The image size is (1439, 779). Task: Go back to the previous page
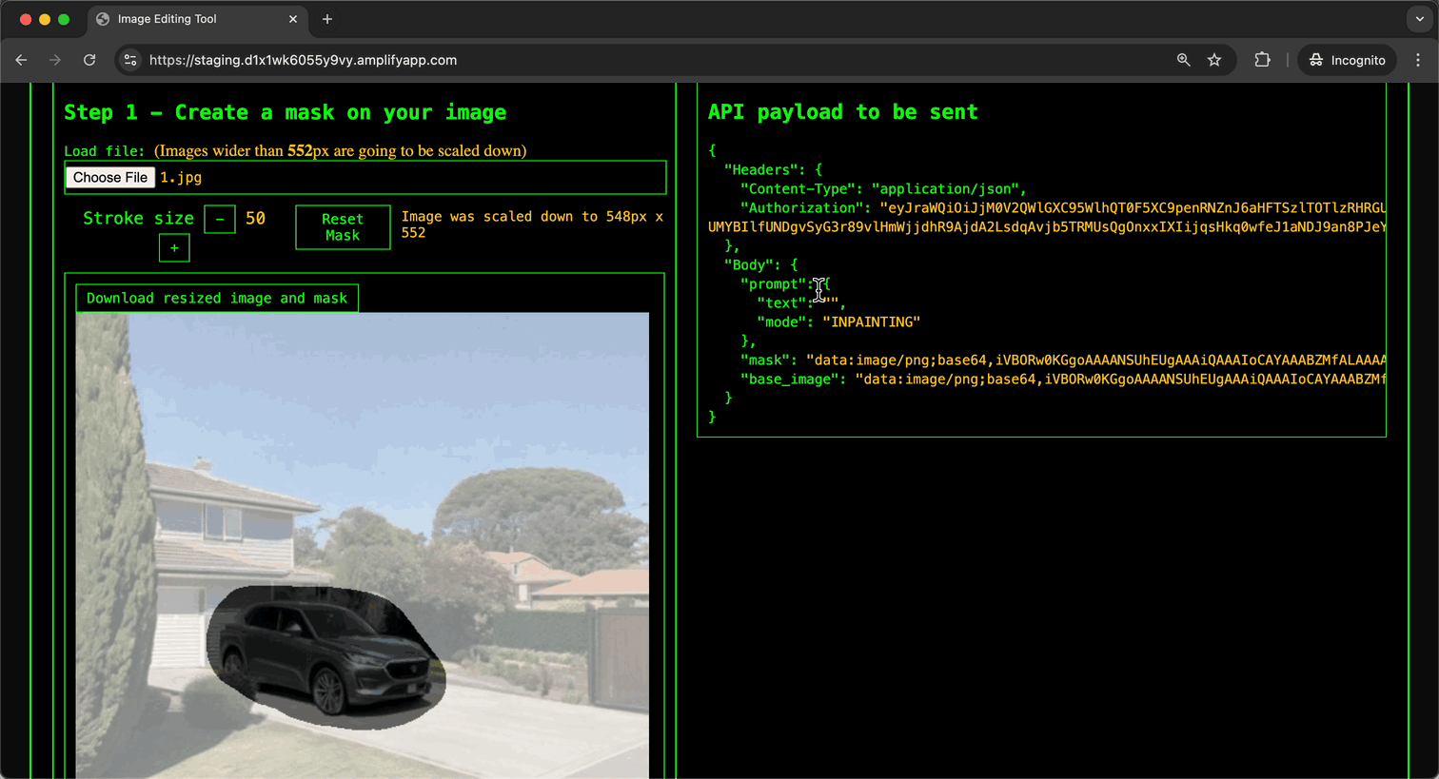(x=21, y=60)
